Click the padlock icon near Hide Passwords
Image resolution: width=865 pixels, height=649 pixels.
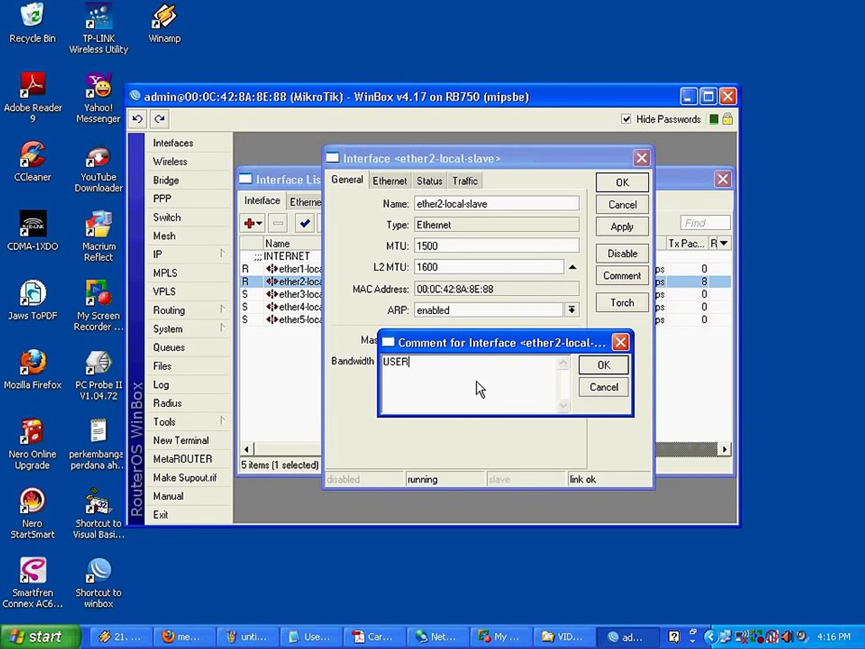click(x=727, y=119)
